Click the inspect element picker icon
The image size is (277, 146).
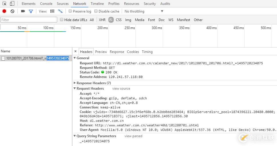tap(5, 4)
